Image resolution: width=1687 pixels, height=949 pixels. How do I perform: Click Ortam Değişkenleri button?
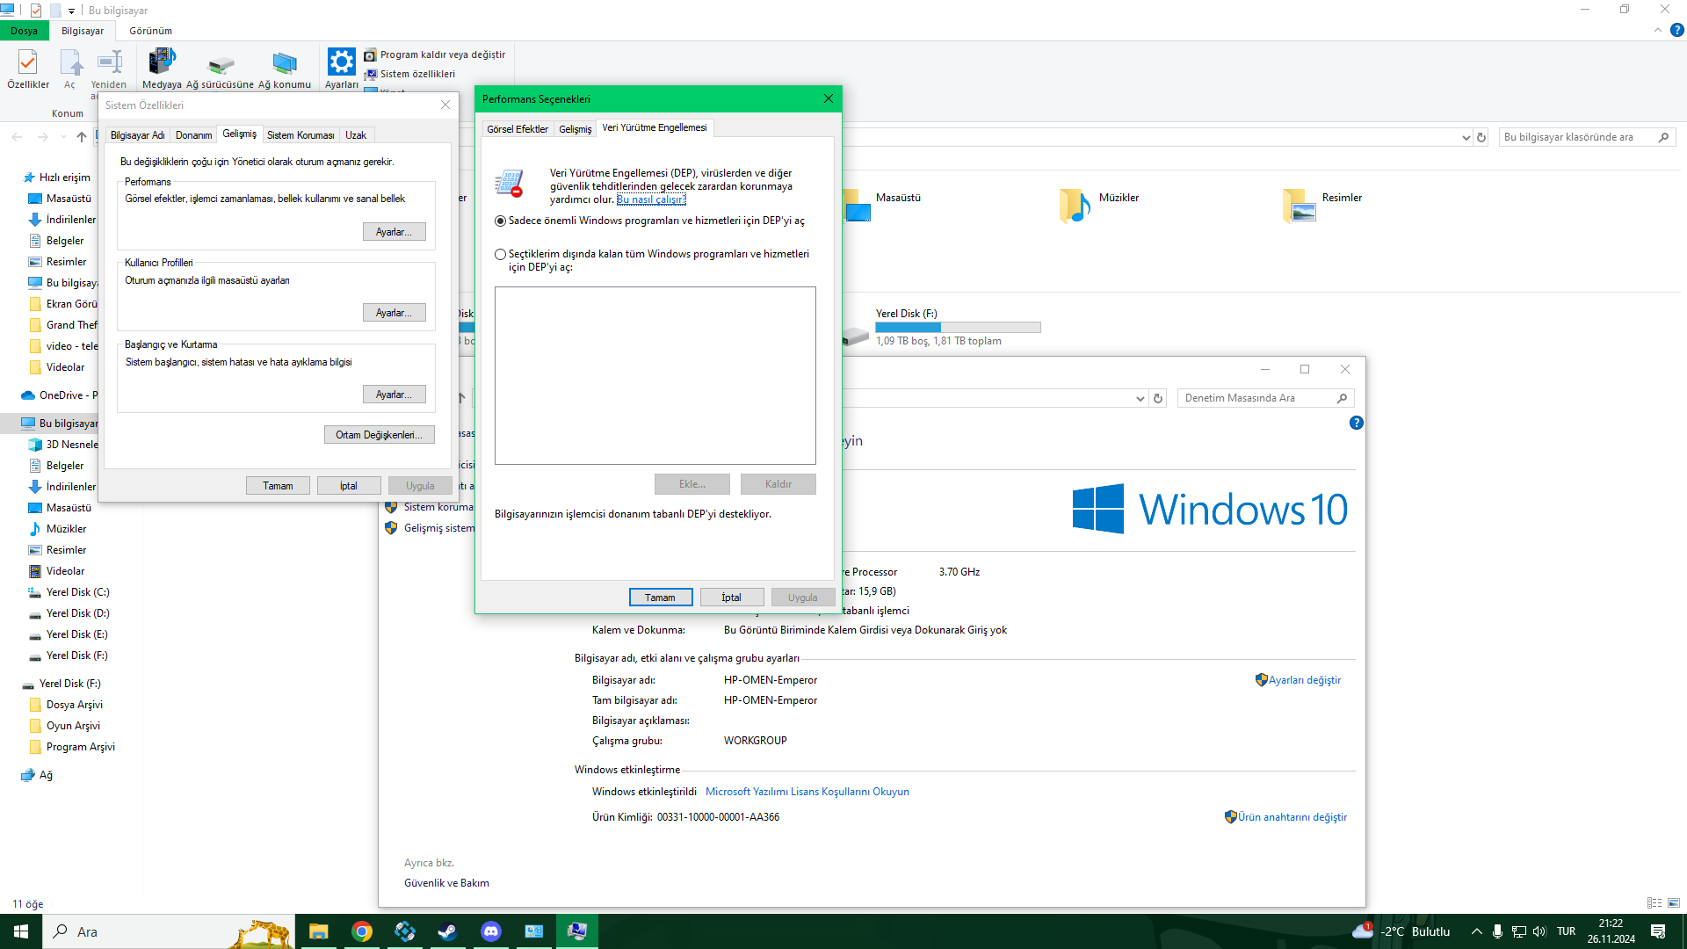pyautogui.click(x=379, y=435)
